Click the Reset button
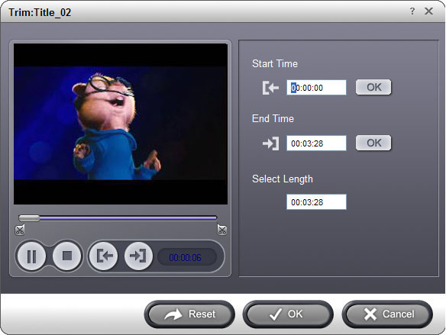Viewport: 446px width, 335px height. click(189, 314)
